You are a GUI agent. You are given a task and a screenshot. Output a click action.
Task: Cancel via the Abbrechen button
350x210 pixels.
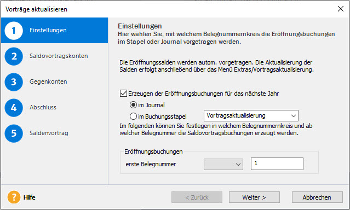click(x=317, y=197)
